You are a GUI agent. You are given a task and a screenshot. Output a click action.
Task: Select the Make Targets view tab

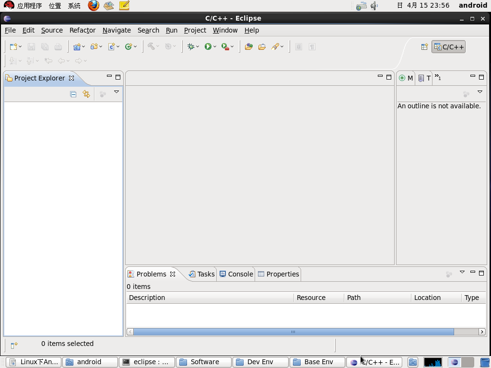point(405,78)
